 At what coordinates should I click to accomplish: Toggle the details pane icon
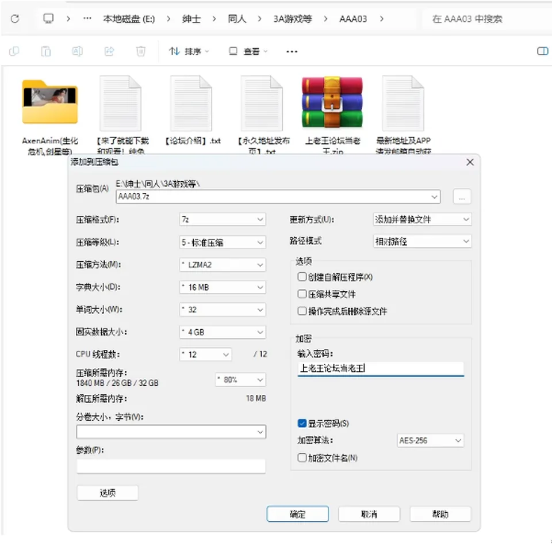coord(542,51)
